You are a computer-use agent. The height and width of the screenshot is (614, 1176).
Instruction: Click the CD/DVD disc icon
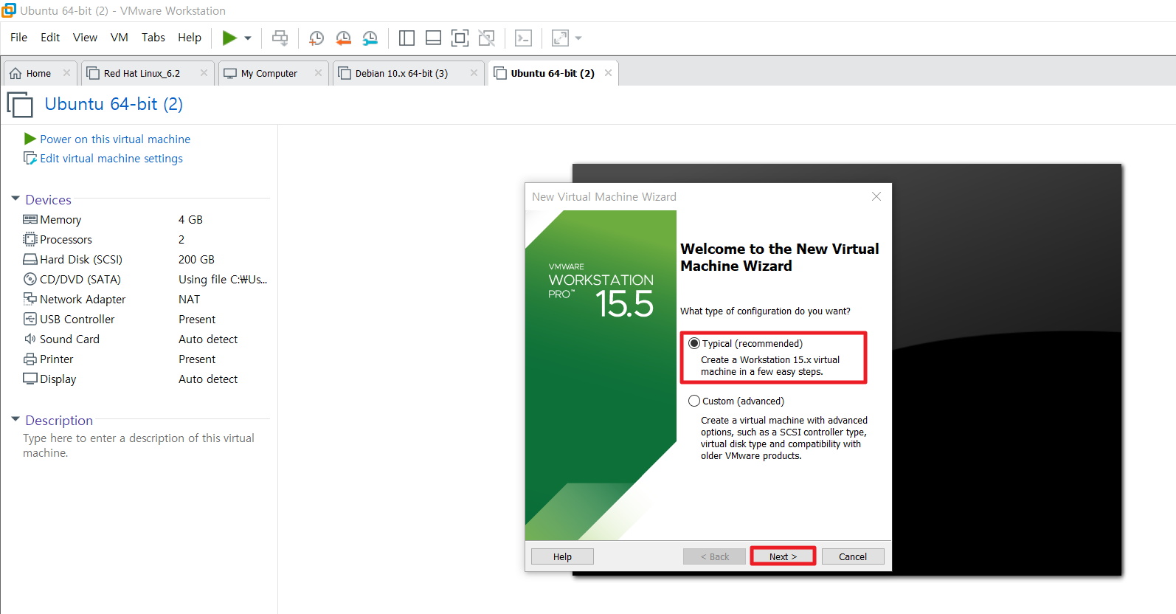coord(30,279)
